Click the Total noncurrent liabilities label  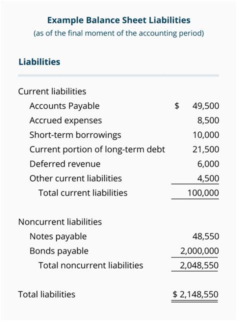click(x=91, y=265)
